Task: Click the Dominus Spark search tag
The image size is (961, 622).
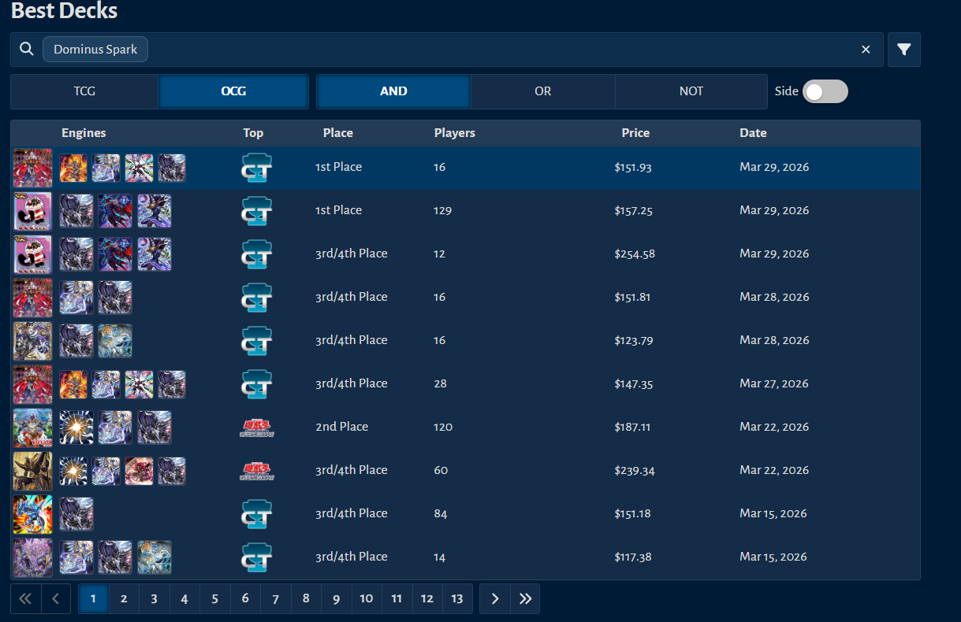Action: click(x=95, y=49)
